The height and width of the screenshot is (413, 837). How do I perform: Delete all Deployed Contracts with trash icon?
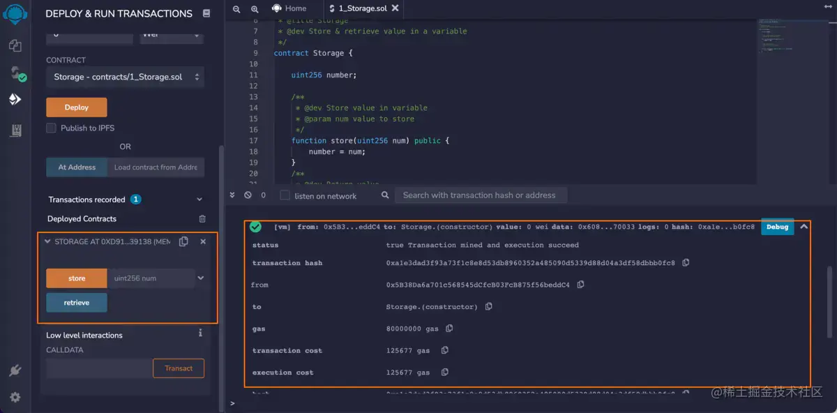pos(202,218)
